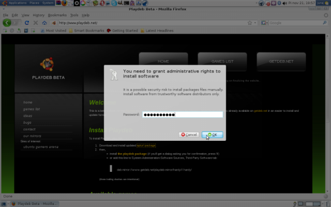Screen dimensions: 331x207
Task: Launch Skype from the top panel
Action: (114, 3)
